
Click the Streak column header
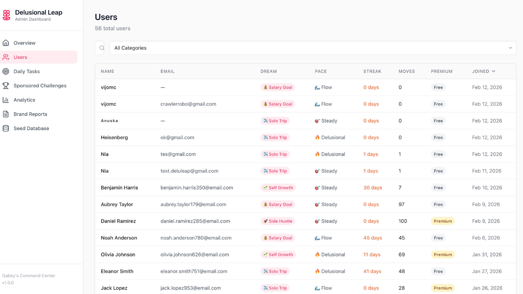[372, 71]
